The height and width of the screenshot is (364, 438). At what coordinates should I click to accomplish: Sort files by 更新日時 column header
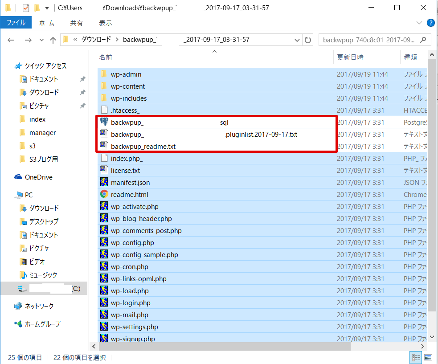click(x=350, y=57)
